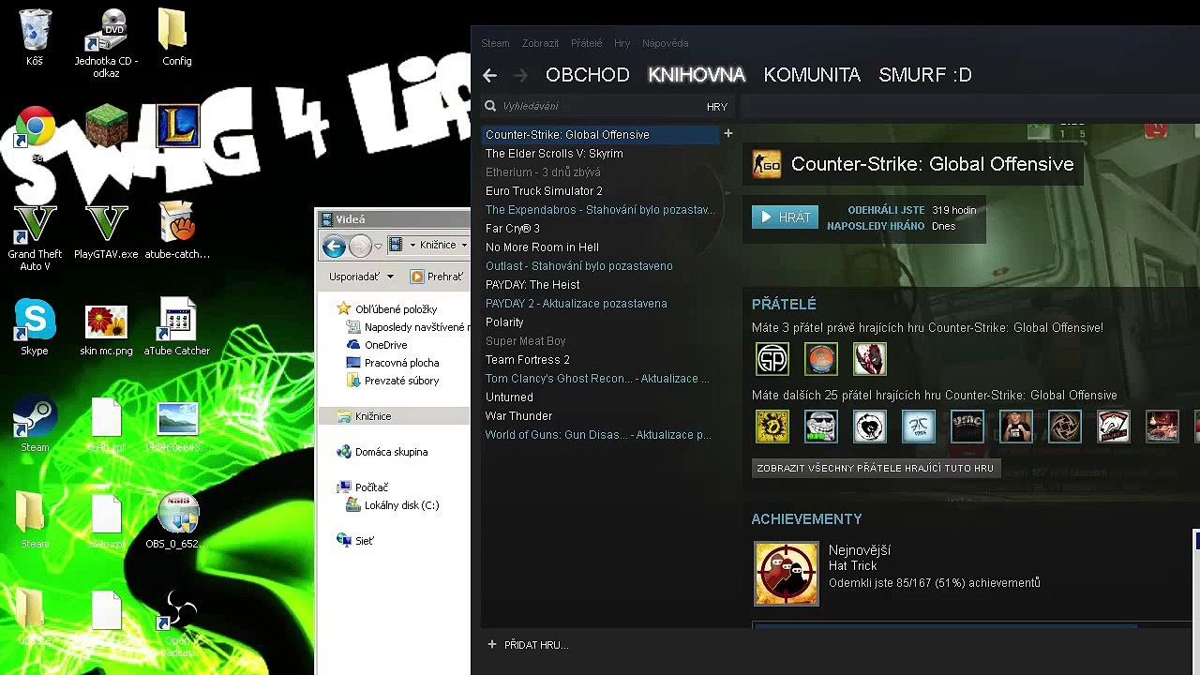Open the Explorer recent-locations dropdown arrow

(378, 246)
